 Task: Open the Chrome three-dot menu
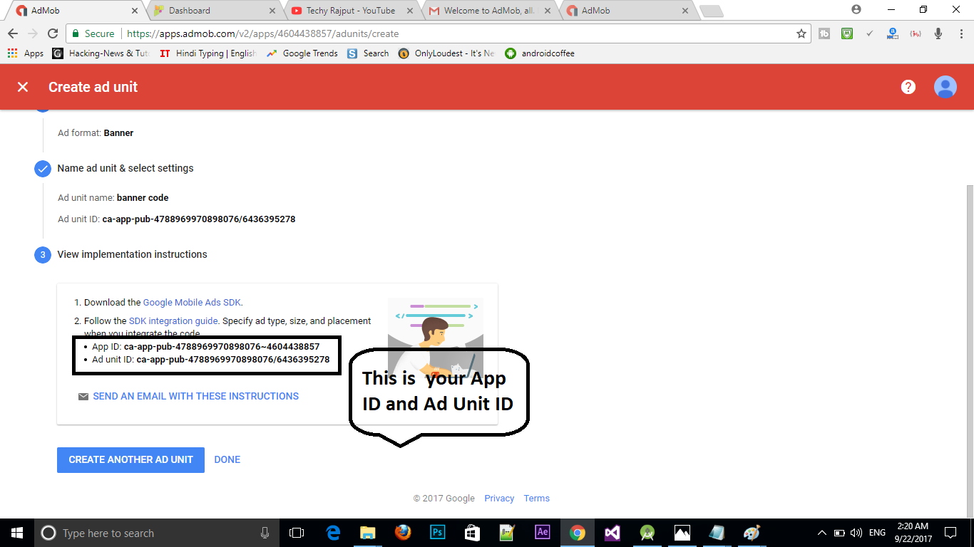[960, 33]
